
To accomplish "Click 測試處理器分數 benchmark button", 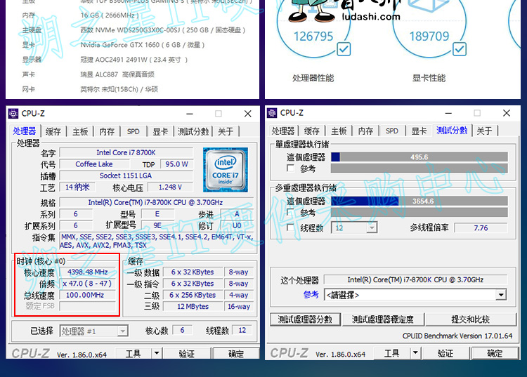I will (305, 319).
